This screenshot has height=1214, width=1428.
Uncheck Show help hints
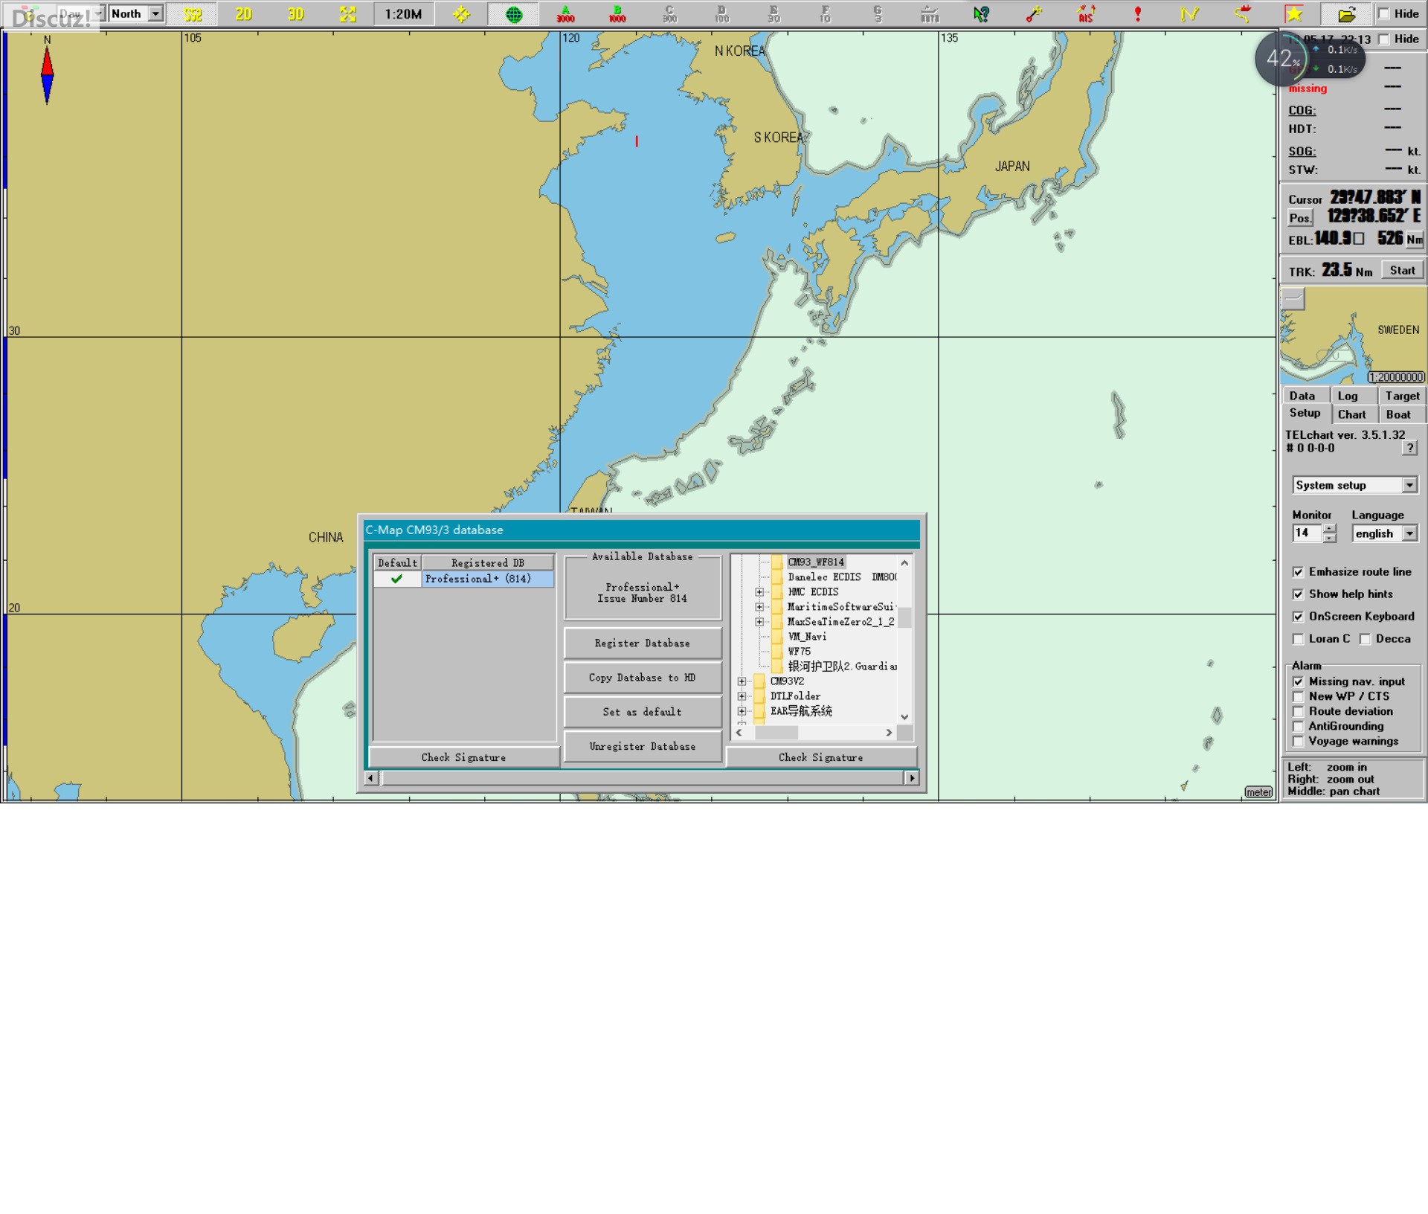(1298, 594)
